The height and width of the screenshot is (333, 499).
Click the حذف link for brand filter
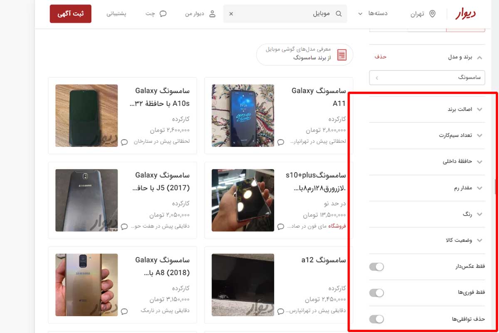coord(380,57)
